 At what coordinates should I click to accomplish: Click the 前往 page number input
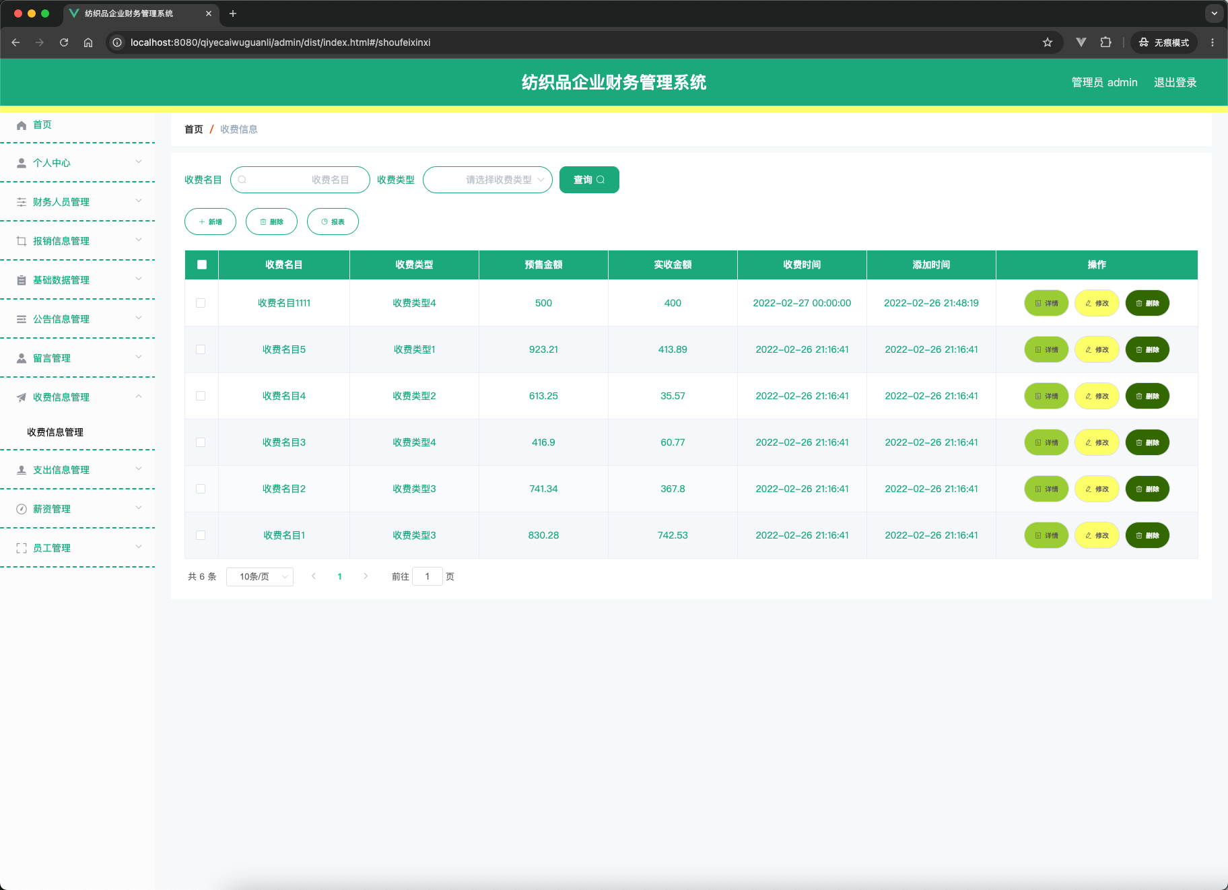pyautogui.click(x=428, y=576)
